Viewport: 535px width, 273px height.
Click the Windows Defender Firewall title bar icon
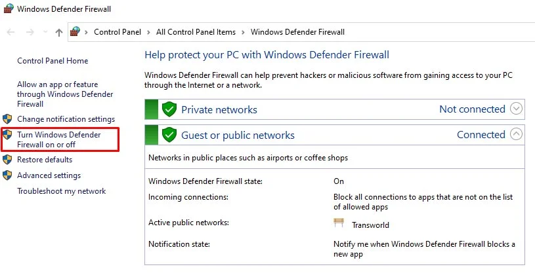click(x=8, y=9)
